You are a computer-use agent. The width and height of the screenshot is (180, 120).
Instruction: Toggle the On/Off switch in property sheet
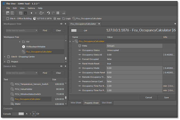(77, 30)
